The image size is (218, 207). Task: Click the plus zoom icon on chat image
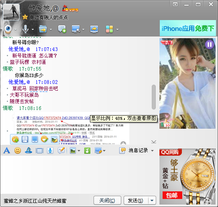click(x=123, y=143)
